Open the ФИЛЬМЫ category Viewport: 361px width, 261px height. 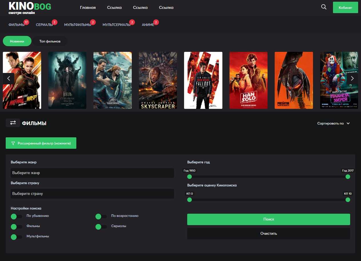click(16, 25)
